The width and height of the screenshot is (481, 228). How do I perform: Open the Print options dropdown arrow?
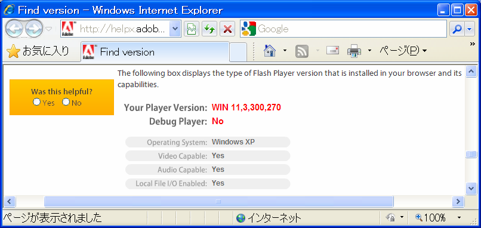369,51
